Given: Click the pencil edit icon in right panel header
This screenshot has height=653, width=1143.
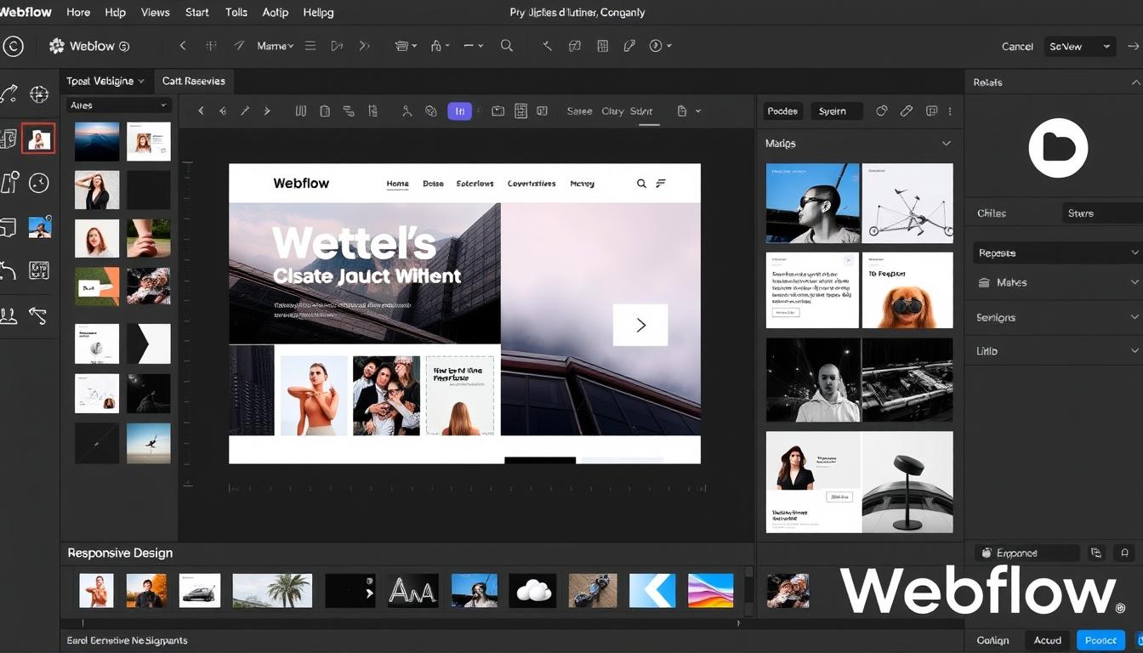Looking at the screenshot, I should click(907, 111).
